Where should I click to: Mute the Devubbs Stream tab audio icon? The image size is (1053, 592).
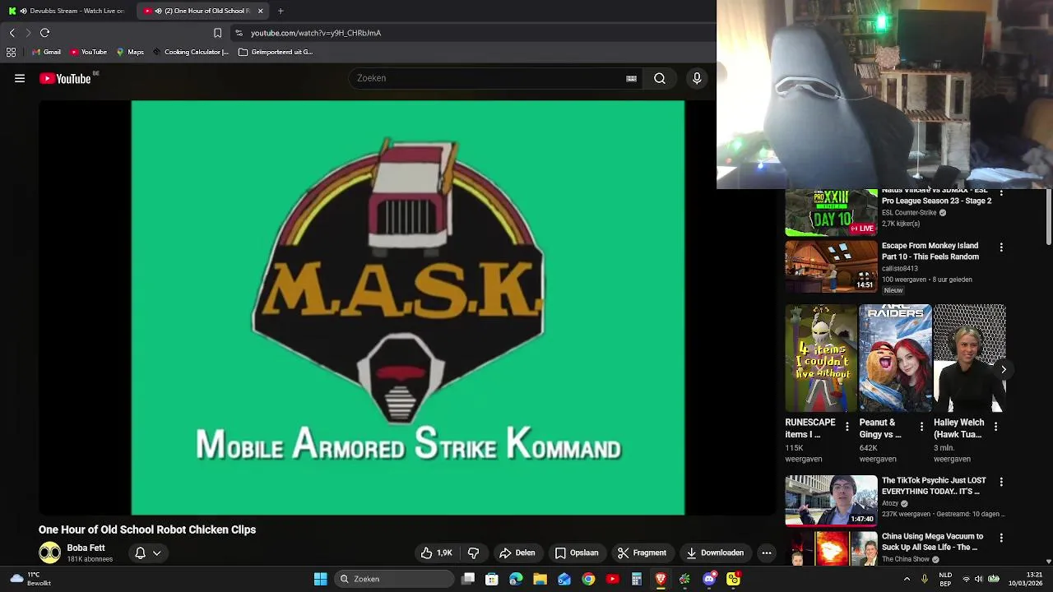point(23,11)
